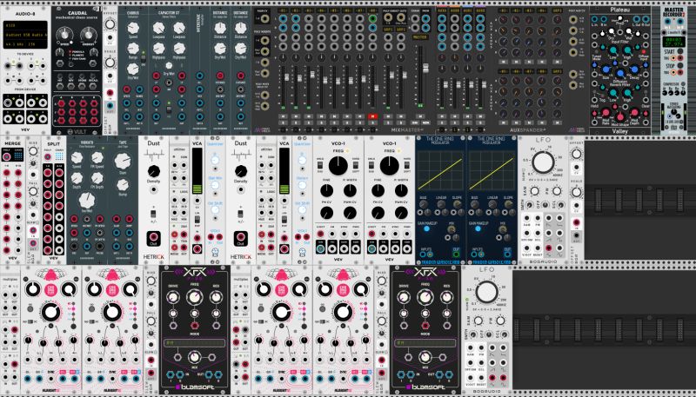Click the left One Ring Modulator BIAS knob
696x397 pixels.
[424, 204]
